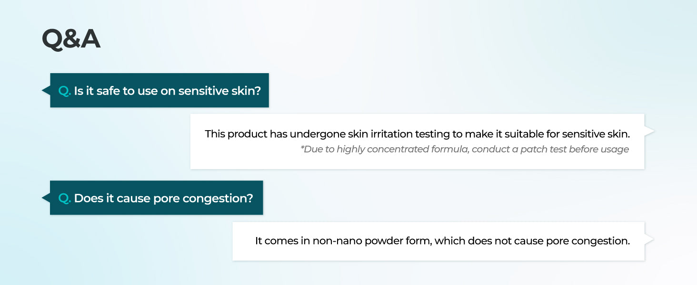The height and width of the screenshot is (285, 697).
Task: Expand the pore congestion question
Action: coord(163,198)
